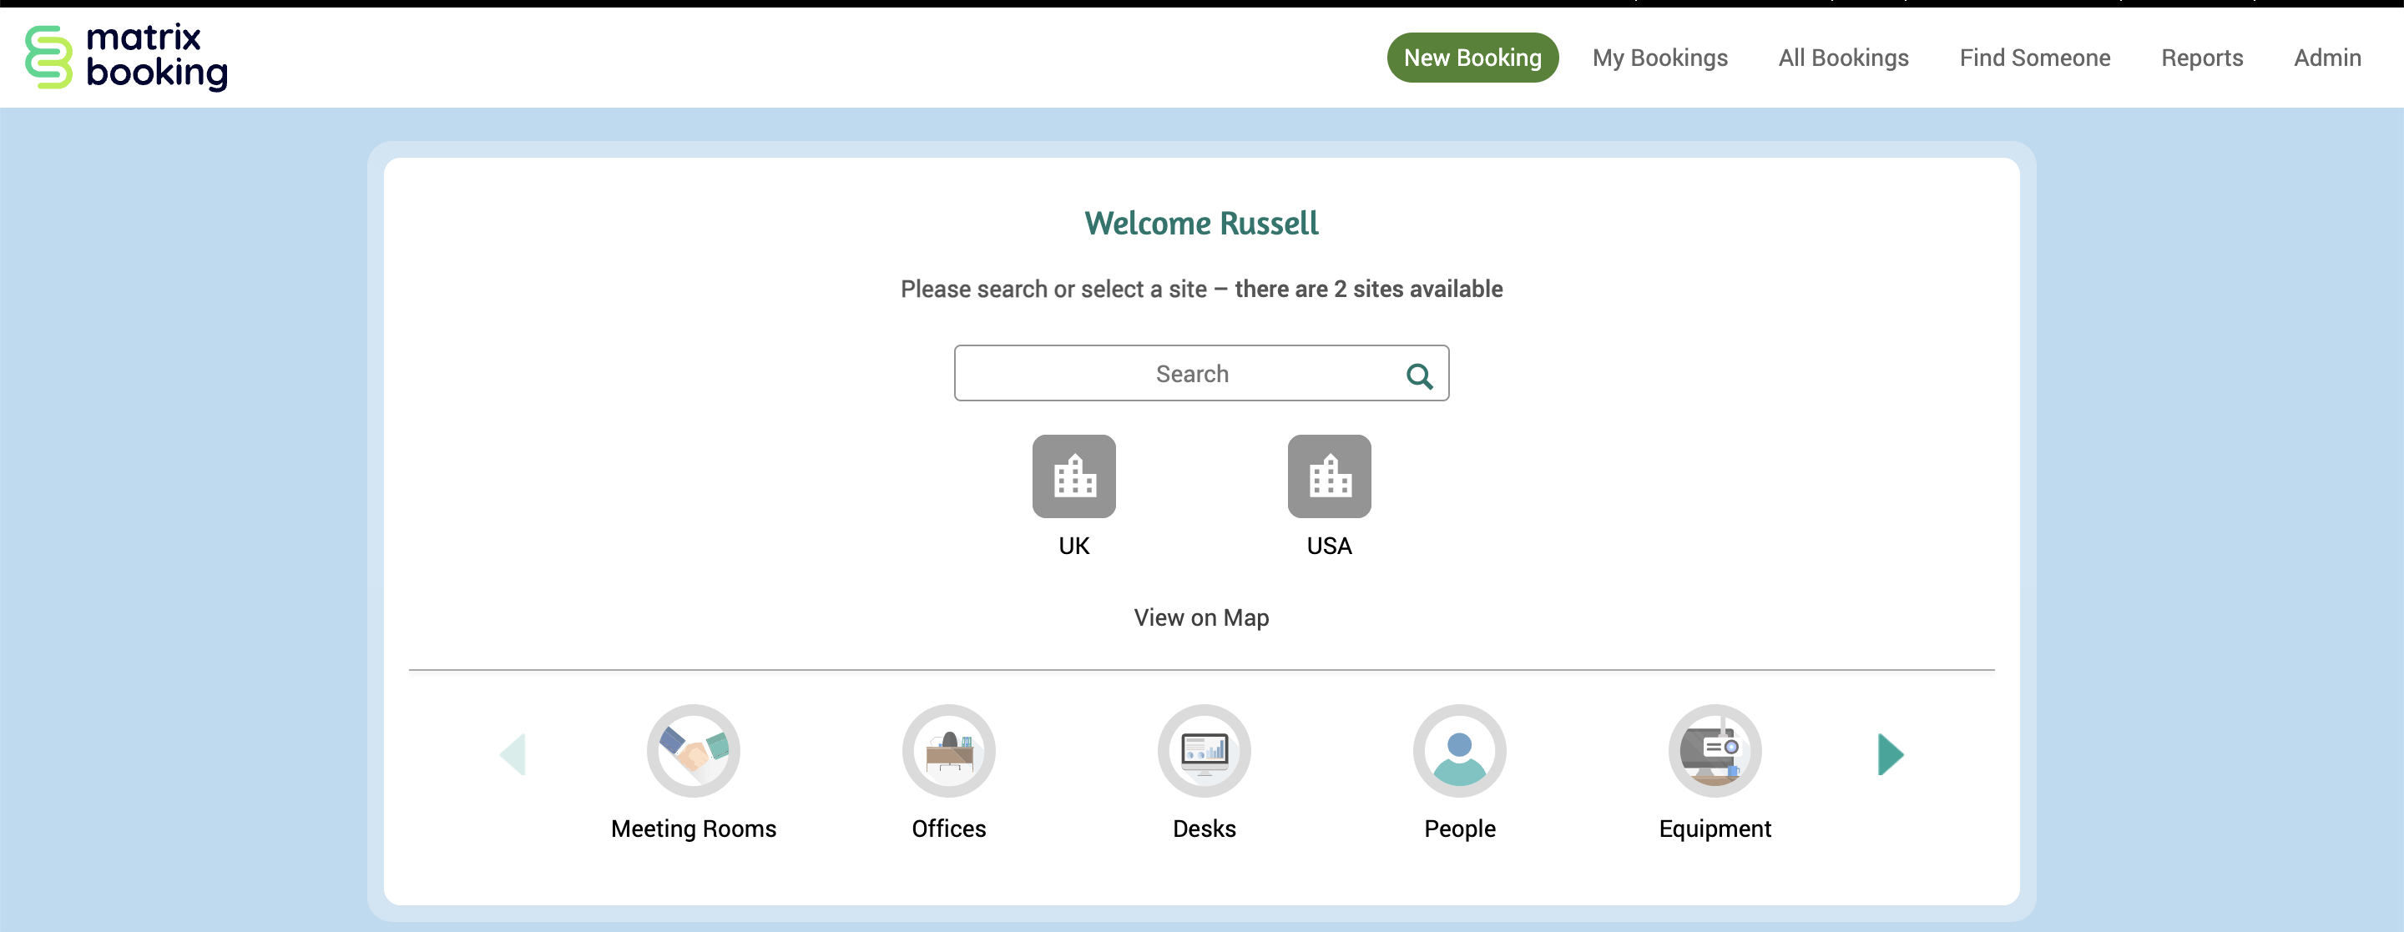The image size is (2404, 932).
Task: Open the All Bookings menu item
Action: coord(1843,58)
